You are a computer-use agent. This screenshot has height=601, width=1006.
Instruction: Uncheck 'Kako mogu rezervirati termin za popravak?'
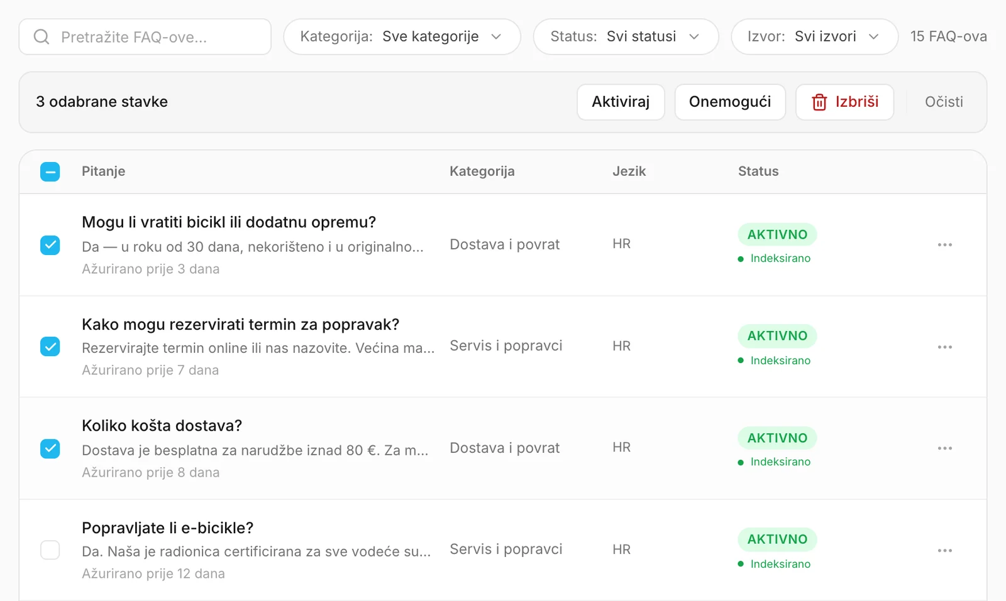pos(50,347)
